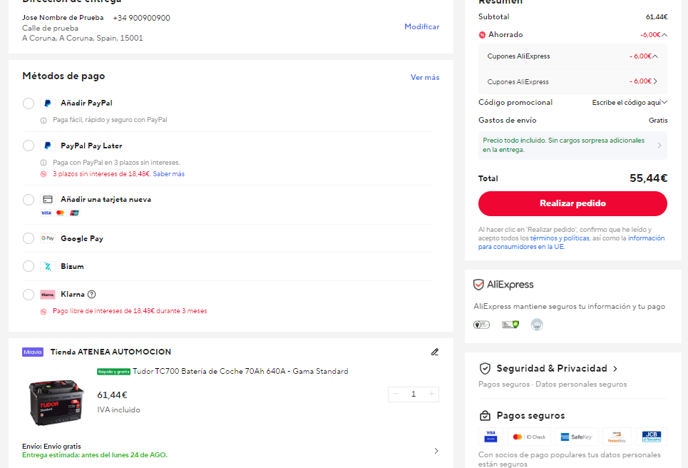Collapse first Cupones AliExpress row chevron
This screenshot has height=468, width=688.
coord(655,56)
